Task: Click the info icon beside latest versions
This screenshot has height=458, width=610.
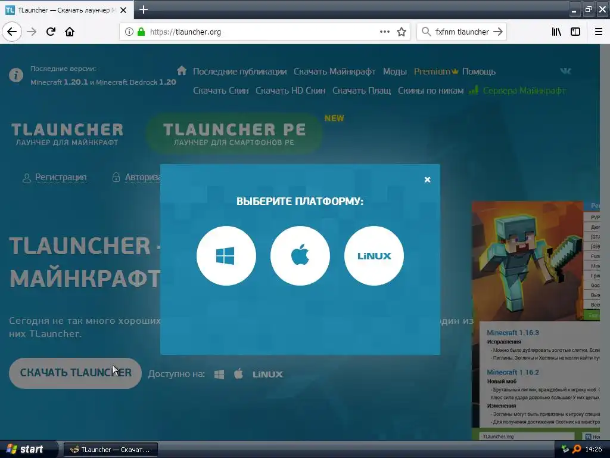Action: [16, 75]
